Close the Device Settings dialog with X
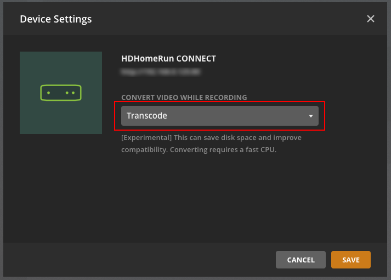This screenshot has width=391, height=280. pos(371,19)
